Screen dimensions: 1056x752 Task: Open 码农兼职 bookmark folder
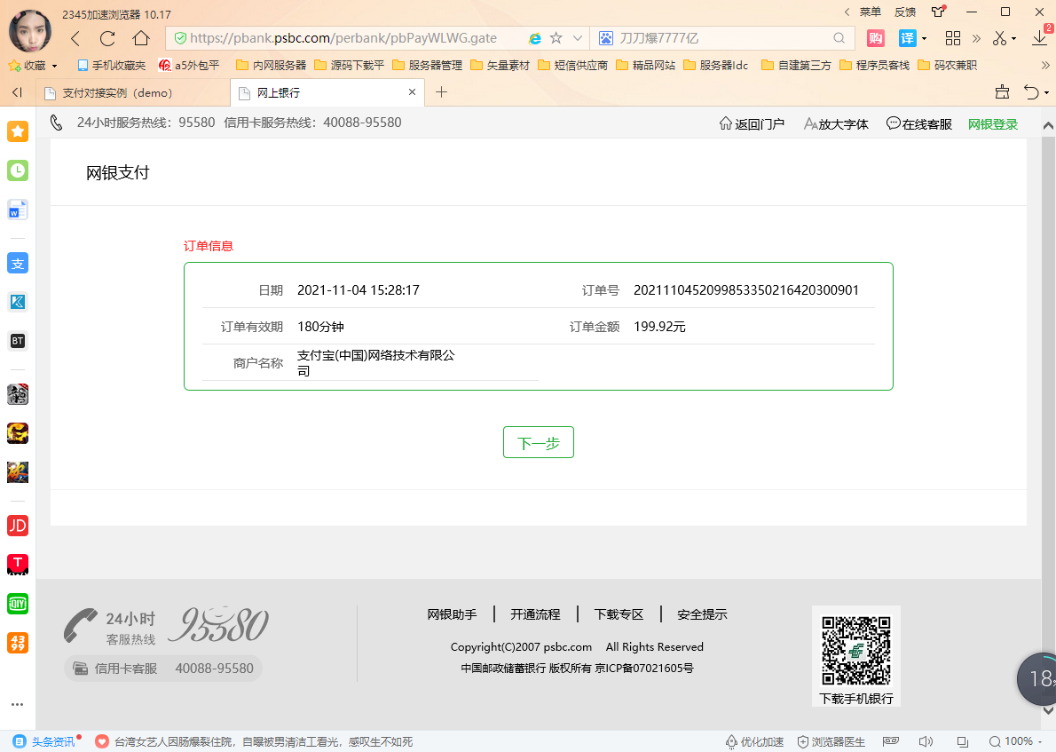pyautogui.click(x=948, y=66)
